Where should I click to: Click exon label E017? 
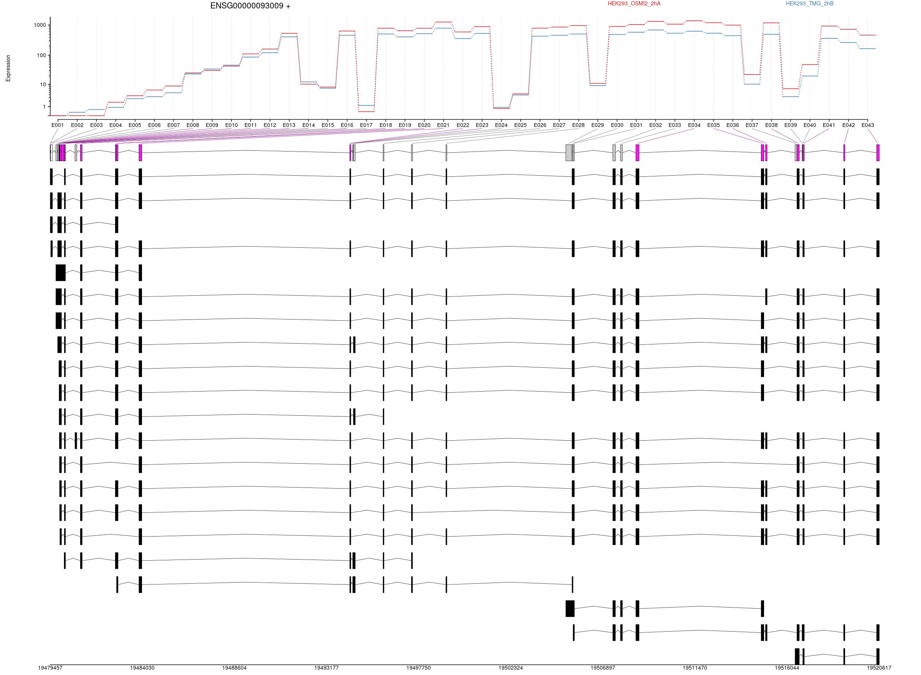[366, 125]
